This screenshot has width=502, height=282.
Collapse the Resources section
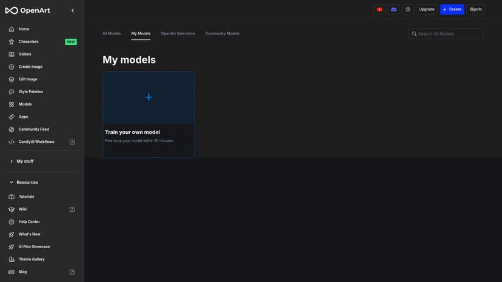pos(27,182)
